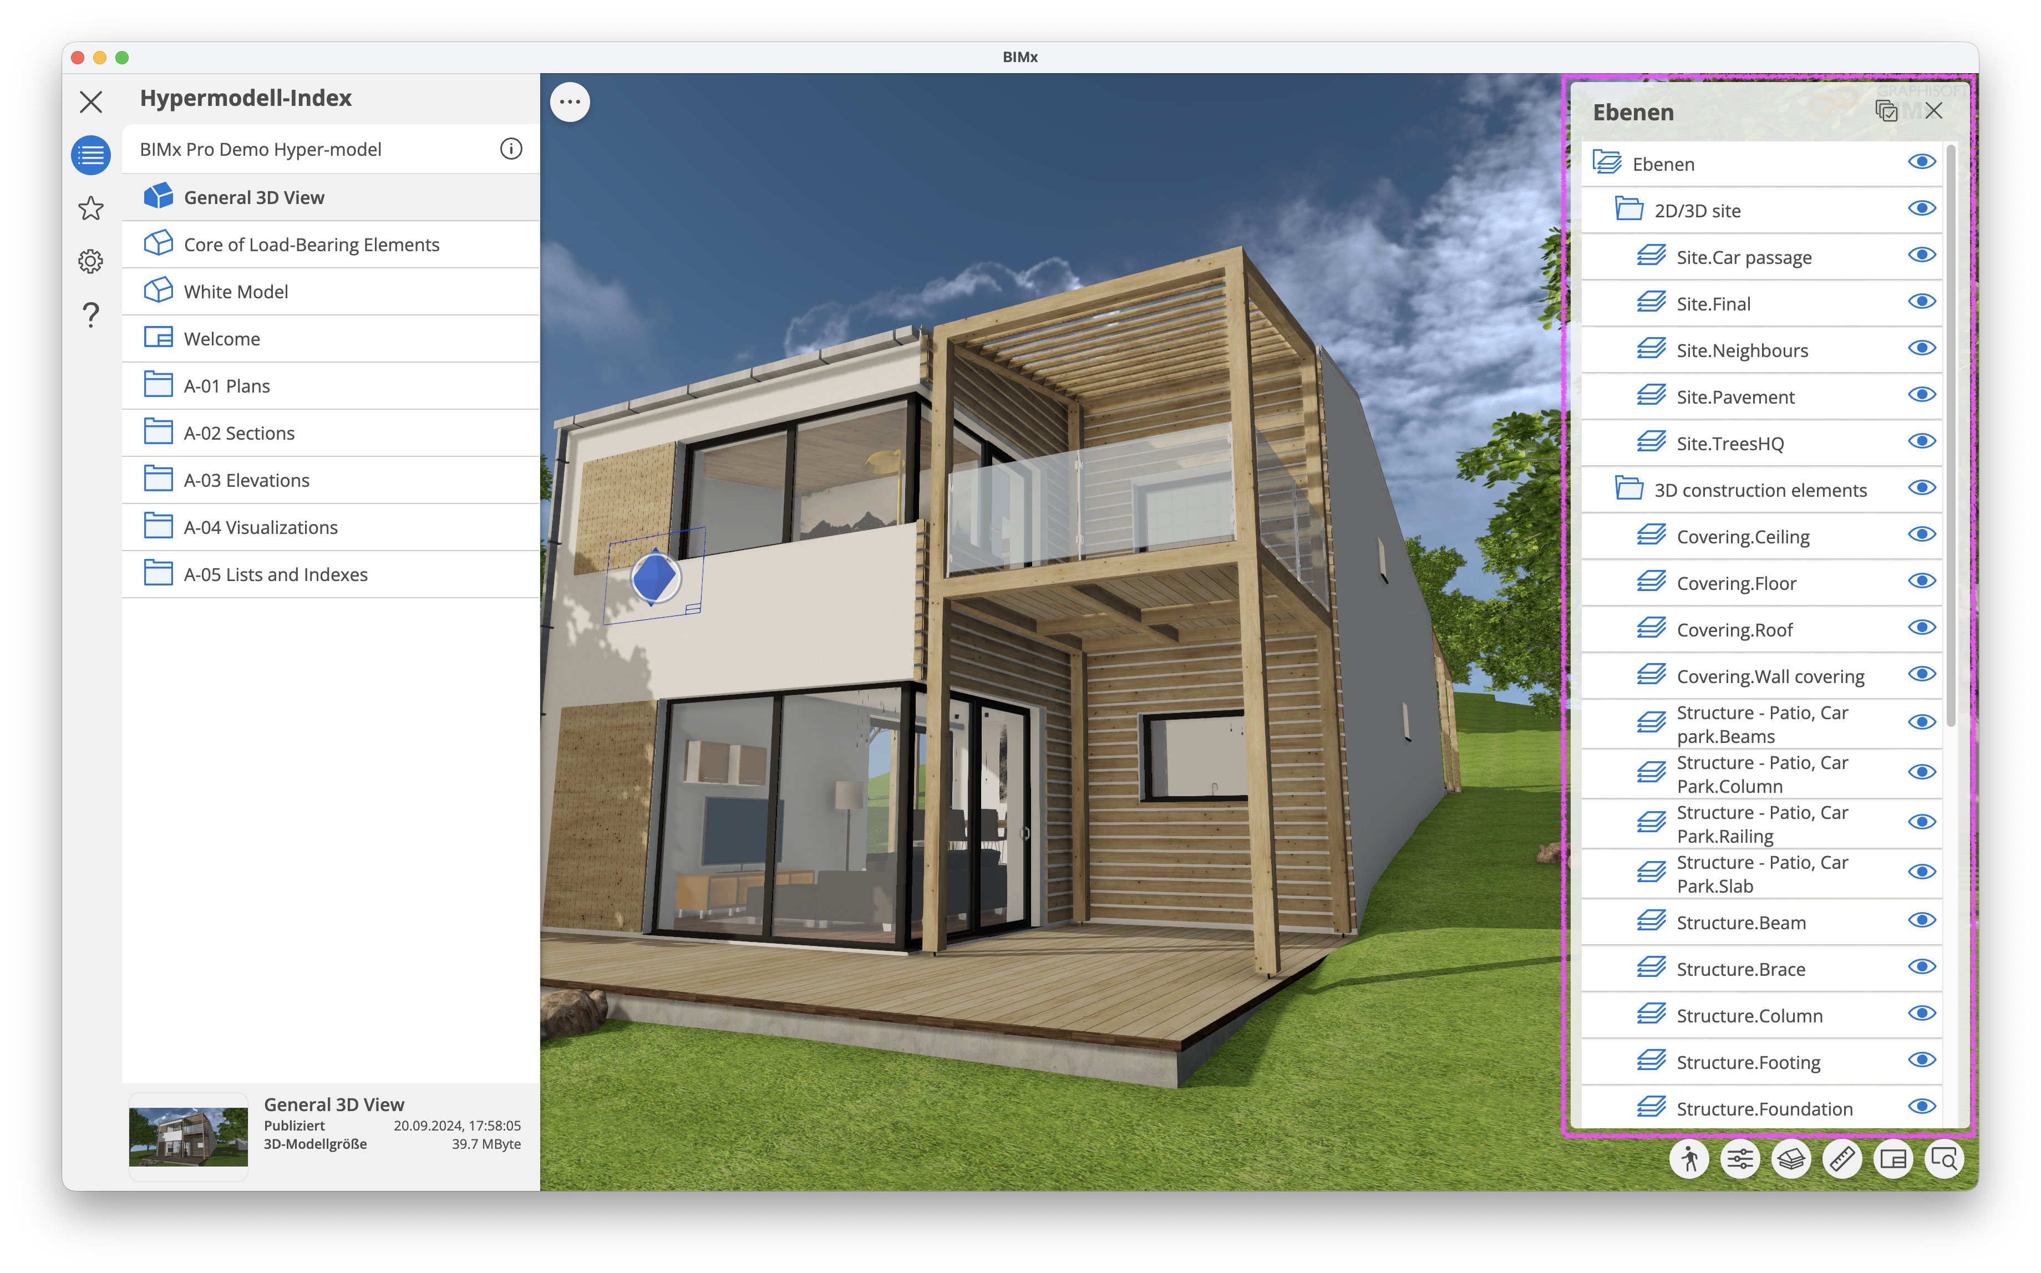Show model info for BIMx Pro Demo
The width and height of the screenshot is (2041, 1273).
point(510,149)
